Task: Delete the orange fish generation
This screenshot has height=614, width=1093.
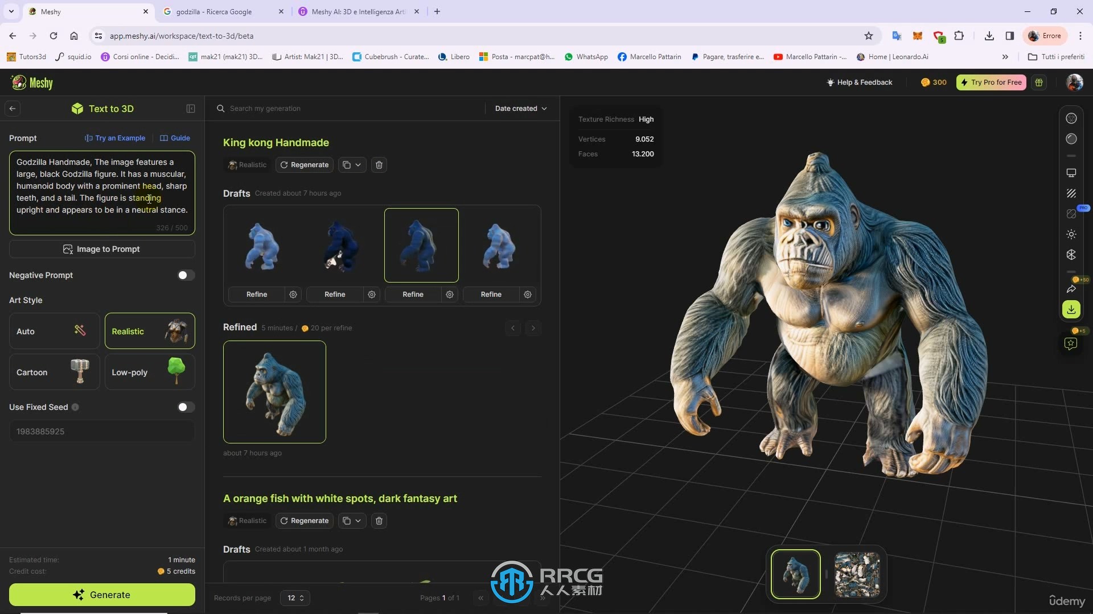Action: coord(379,521)
